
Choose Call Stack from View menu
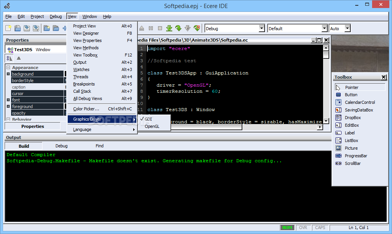point(102,91)
